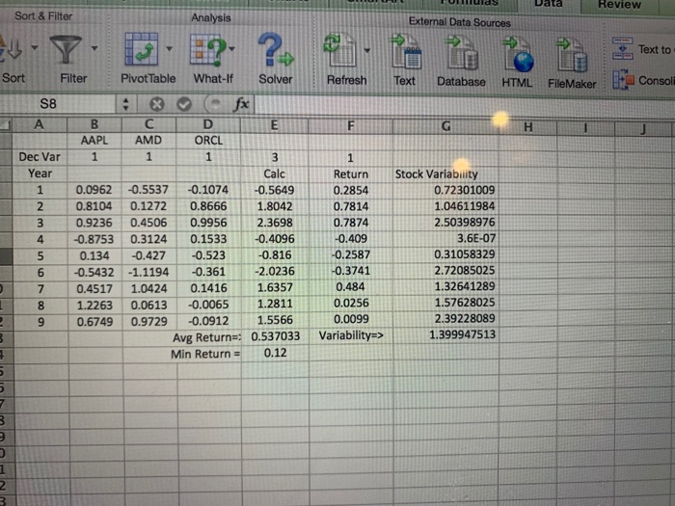This screenshot has width=675, height=506.
Task: Click the S8 name box
Action: pos(58,104)
